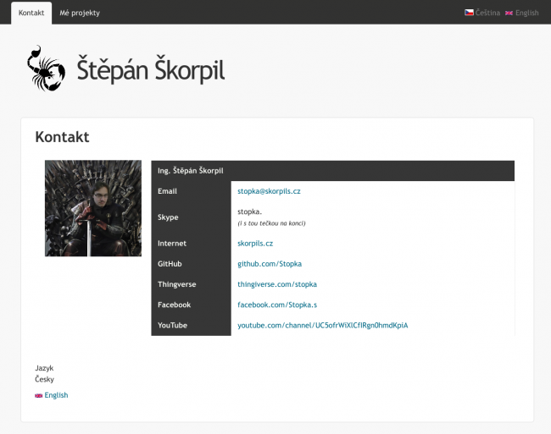Click the UK flag icon in header
This screenshot has width=551, height=434.
(509, 13)
